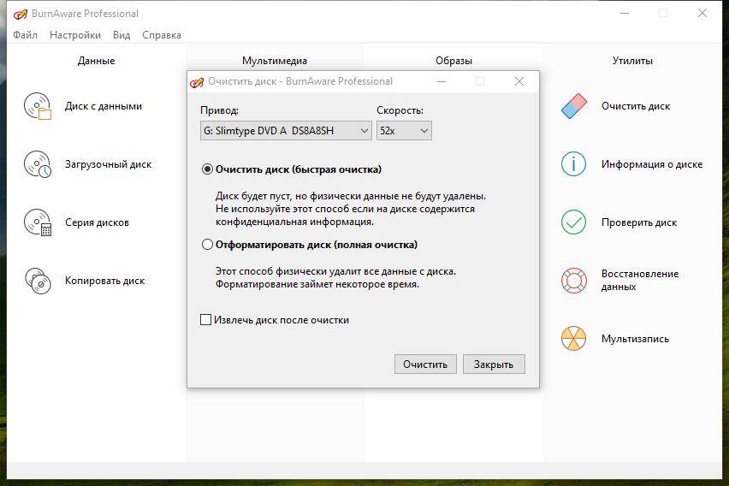Minimize the main BurnAware Professional window
Viewport: 729px width, 486px height.
624,13
